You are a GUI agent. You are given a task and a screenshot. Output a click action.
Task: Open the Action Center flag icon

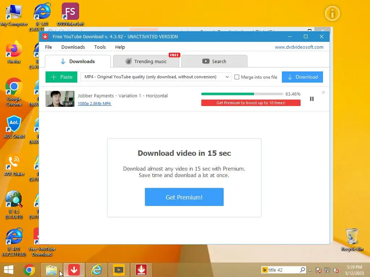[319, 270]
